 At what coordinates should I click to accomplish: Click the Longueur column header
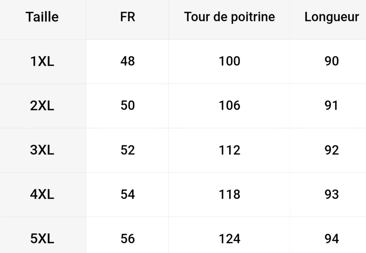331,17
